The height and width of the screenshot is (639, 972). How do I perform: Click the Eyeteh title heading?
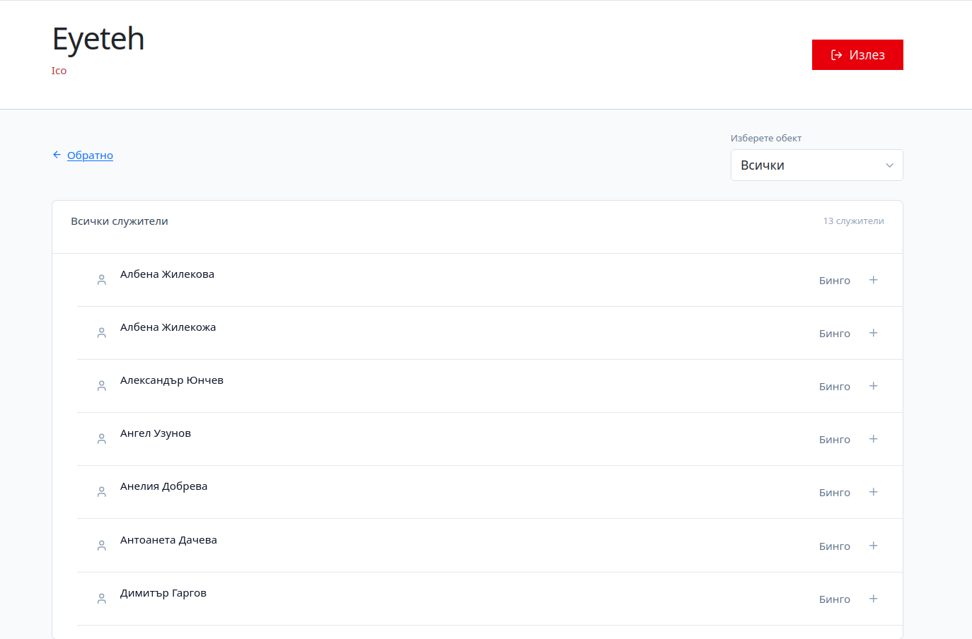98,39
